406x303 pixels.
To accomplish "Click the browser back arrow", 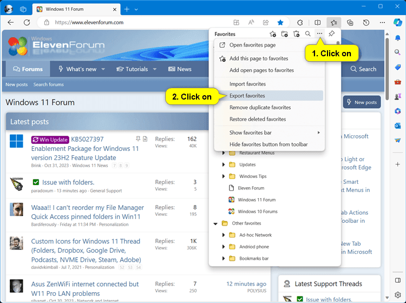I will pos(11,23).
